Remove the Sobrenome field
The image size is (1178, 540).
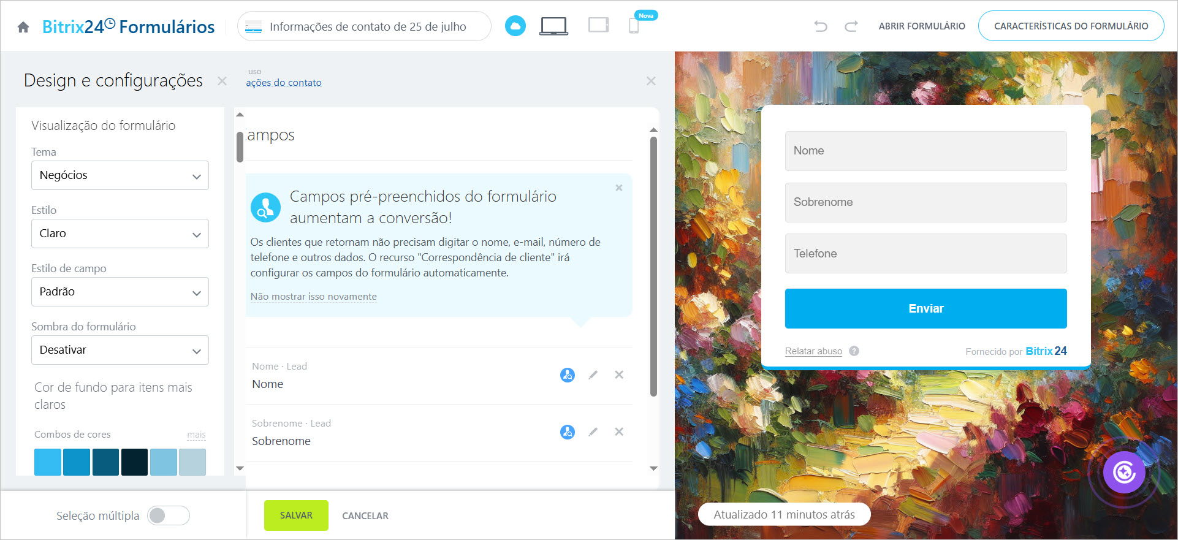pyautogui.click(x=619, y=432)
